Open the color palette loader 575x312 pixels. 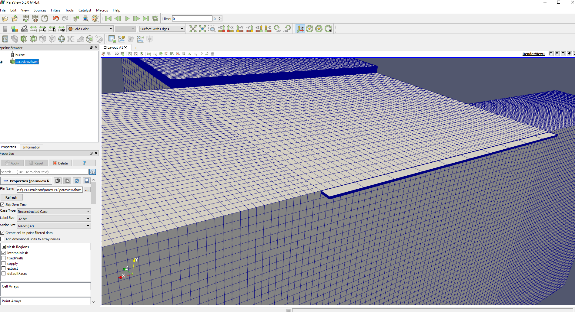click(95, 19)
